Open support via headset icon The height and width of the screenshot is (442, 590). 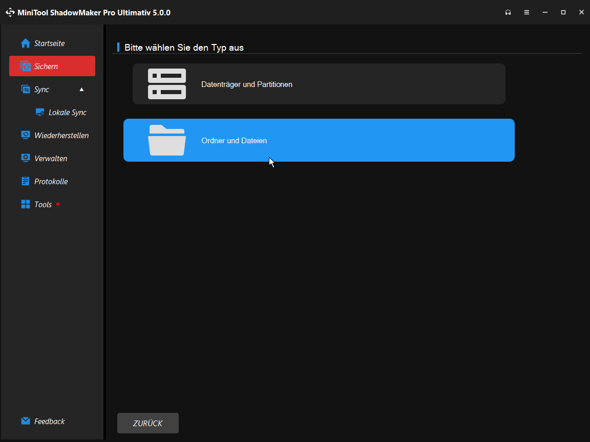[x=508, y=12]
